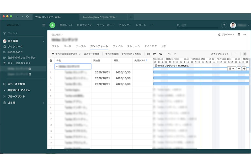This screenshot has height=167, width=251.
Task: Open カレンダー in top navigation
Action: [125, 25]
